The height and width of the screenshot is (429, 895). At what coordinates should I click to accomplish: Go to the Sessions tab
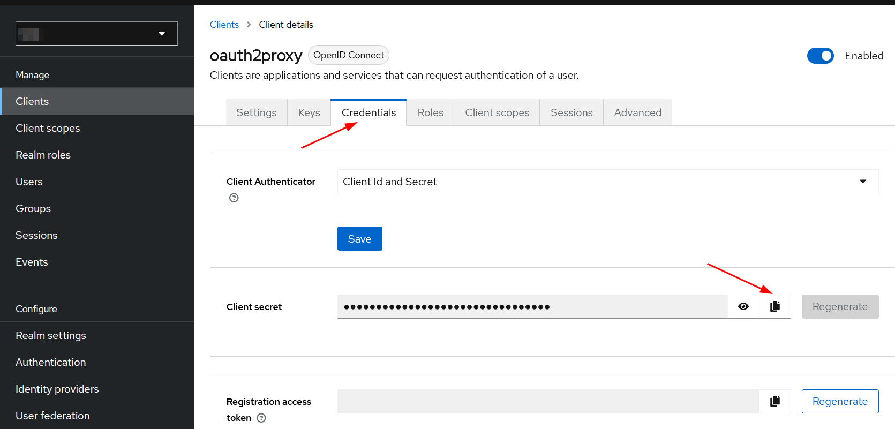pyautogui.click(x=571, y=112)
